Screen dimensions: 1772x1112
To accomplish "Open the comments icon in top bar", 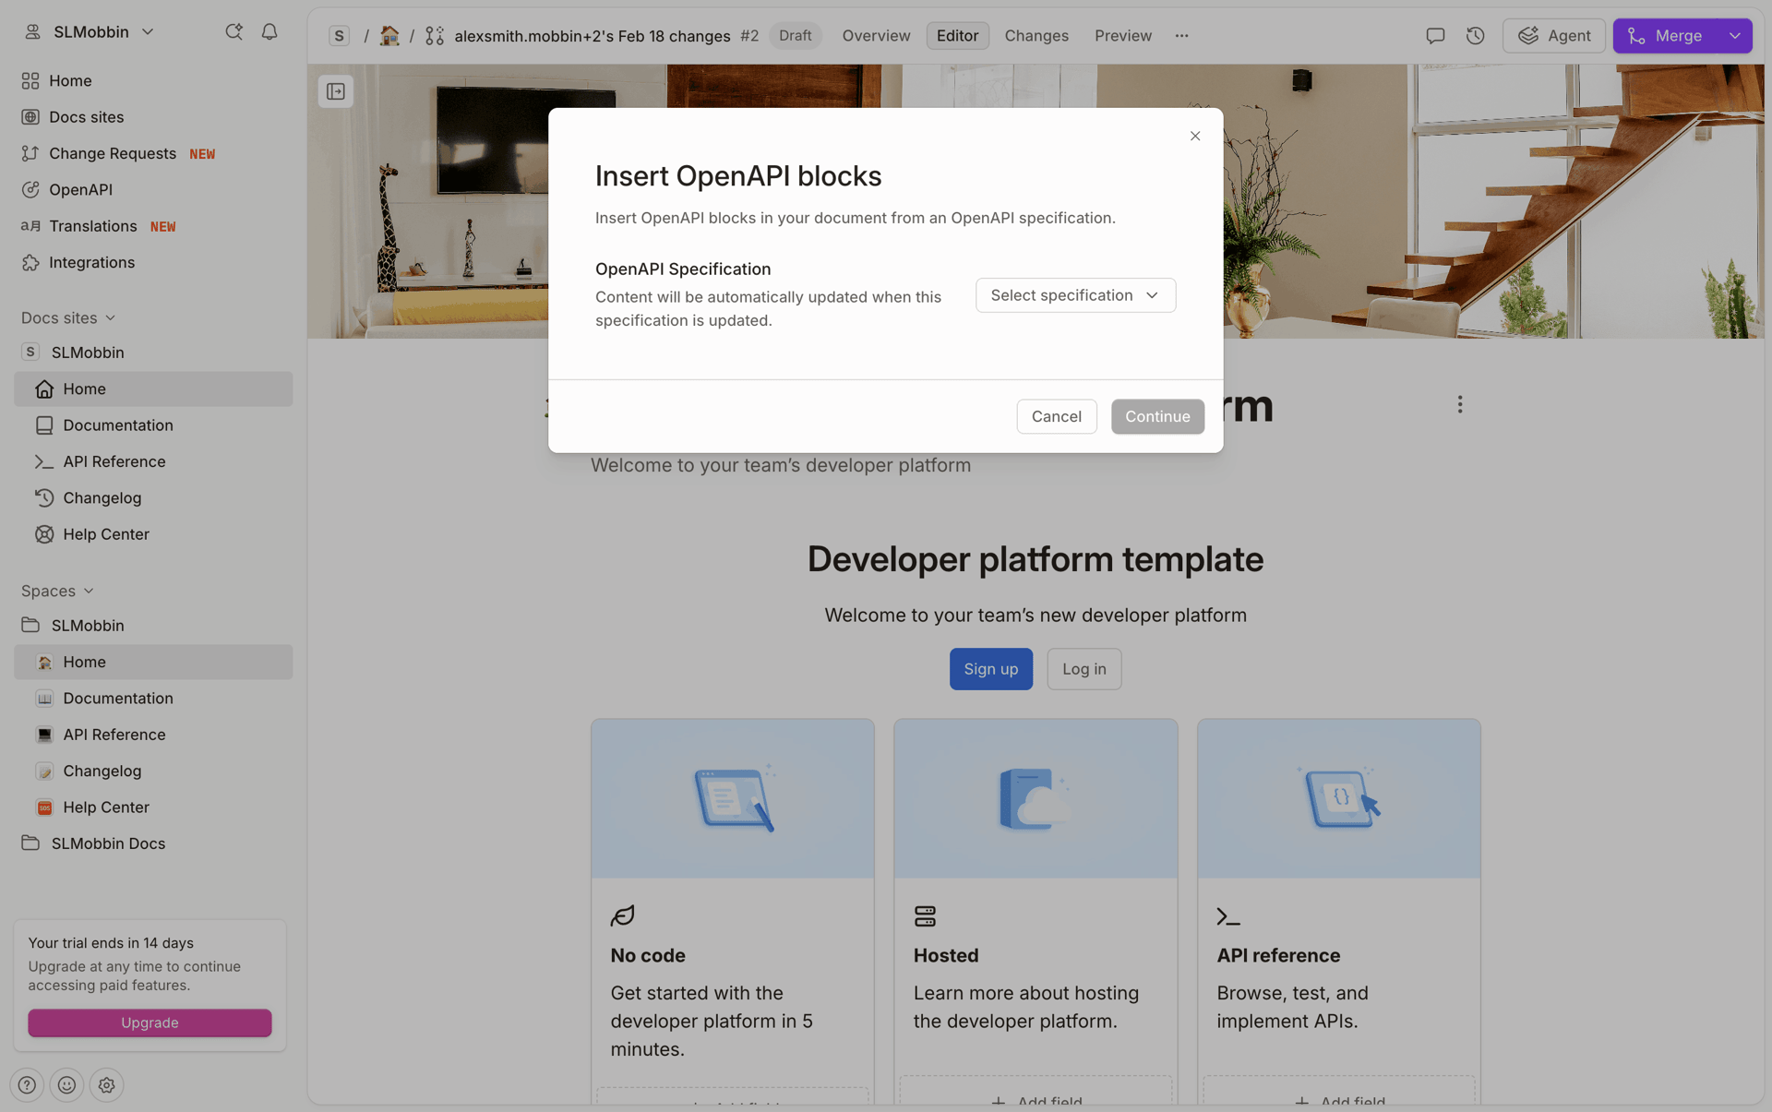I will (x=1435, y=36).
